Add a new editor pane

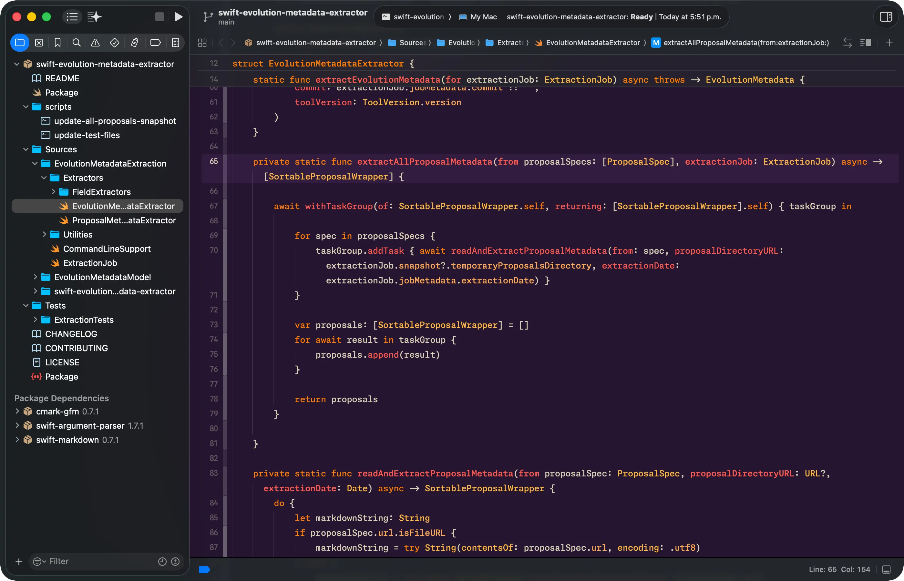tap(889, 43)
